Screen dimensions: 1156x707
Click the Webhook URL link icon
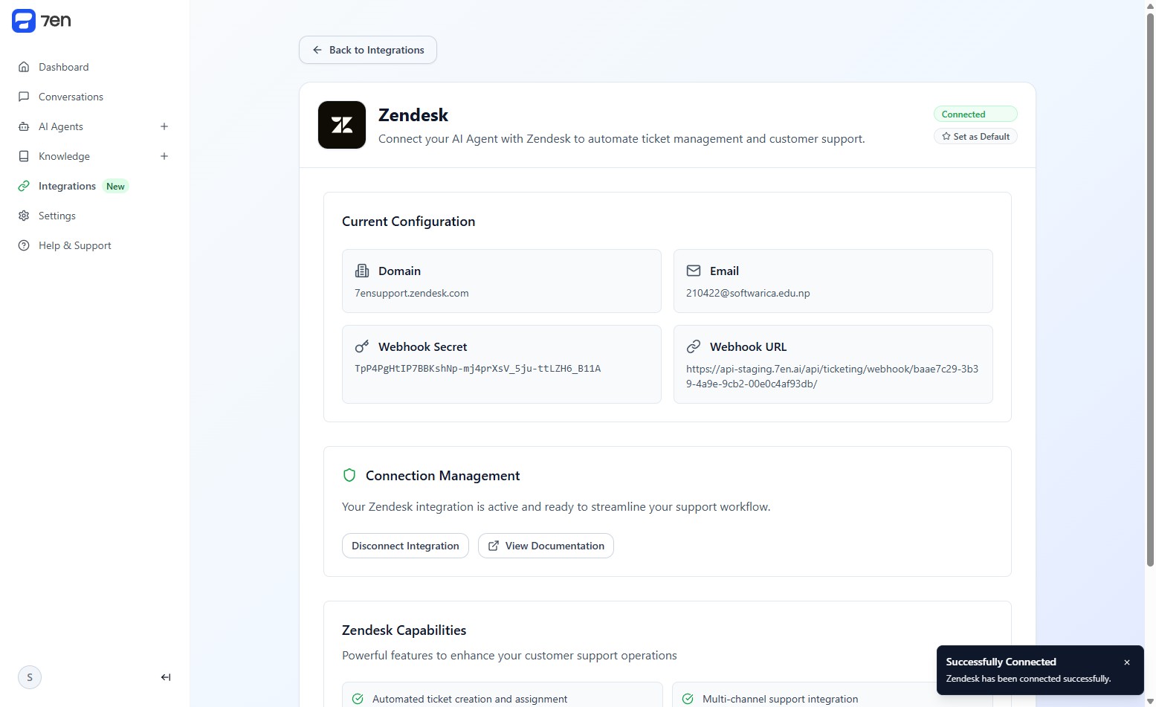click(x=694, y=346)
